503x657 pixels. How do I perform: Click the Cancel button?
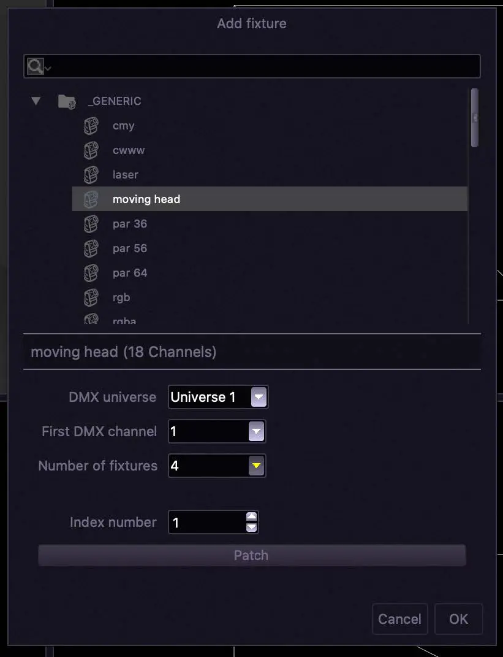click(399, 619)
